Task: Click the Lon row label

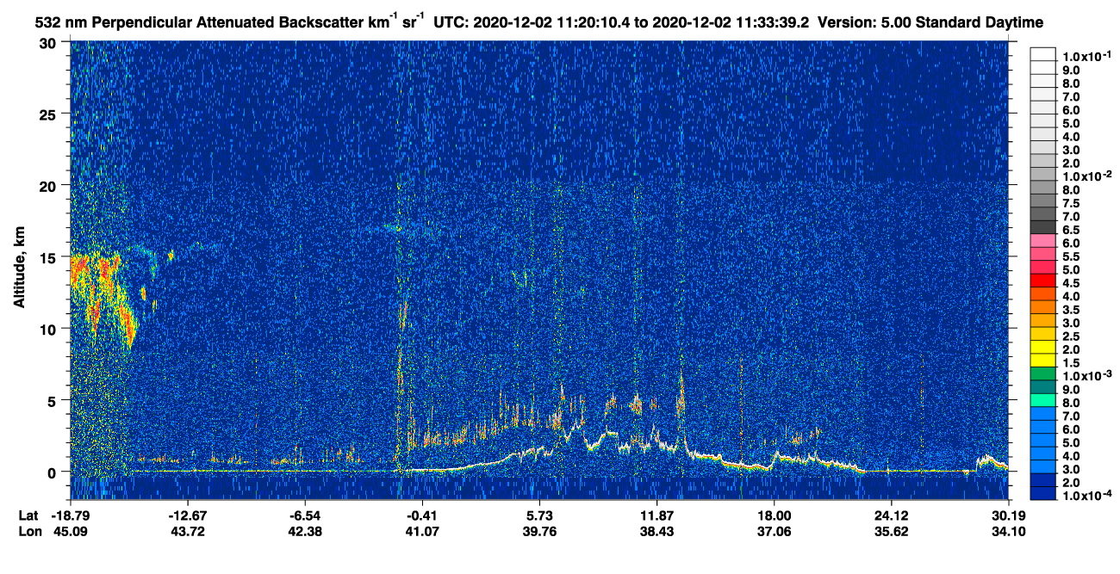Action: tap(28, 532)
